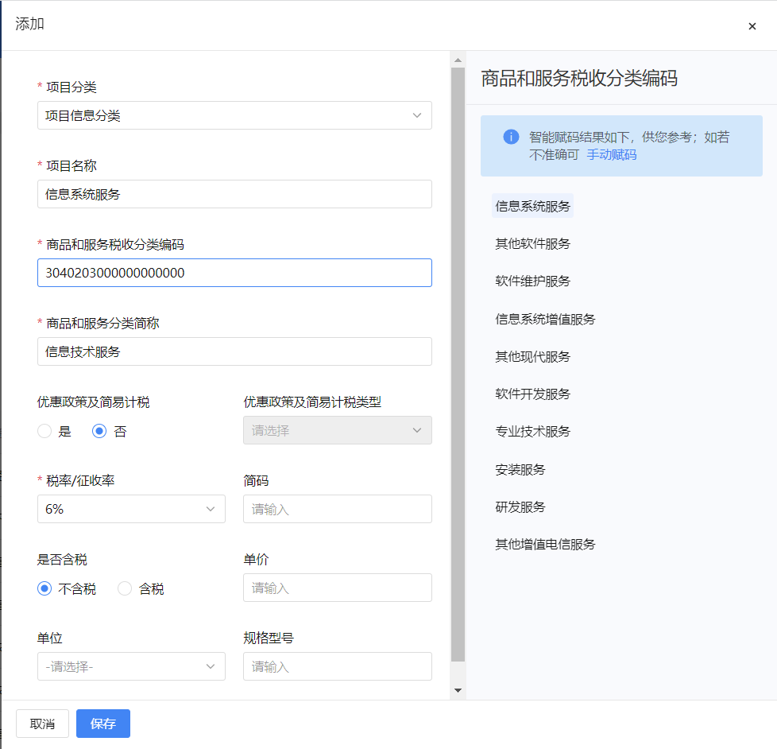The width and height of the screenshot is (777, 749).
Task: Open the 单位 dropdown selector
Action: (131, 666)
